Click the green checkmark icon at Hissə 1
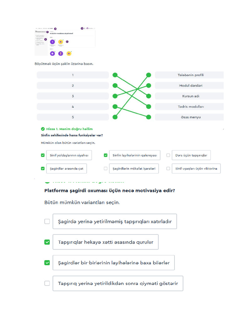241x321 pixels. (x=43, y=129)
